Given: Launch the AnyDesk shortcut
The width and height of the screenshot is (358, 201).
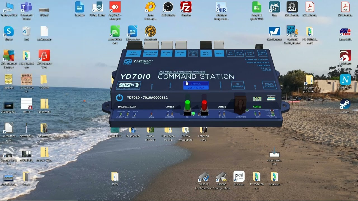Looking at the screenshot, I should pyautogui.click(x=115, y=11).
